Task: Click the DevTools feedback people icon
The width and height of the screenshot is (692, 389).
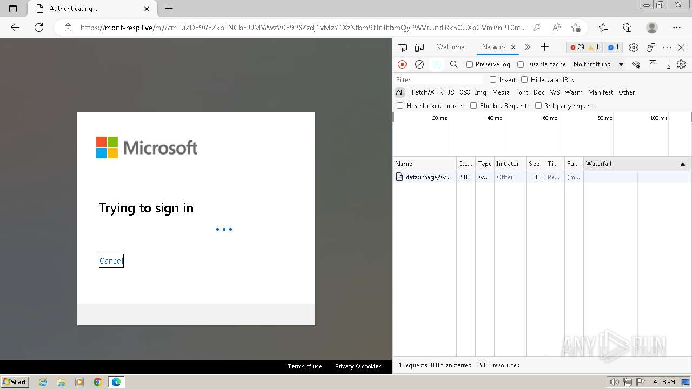Action: (x=651, y=48)
